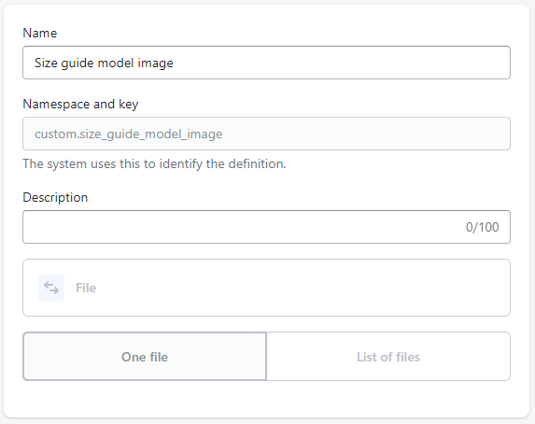Open the File type selector box
This screenshot has width=535, height=424.
[266, 288]
